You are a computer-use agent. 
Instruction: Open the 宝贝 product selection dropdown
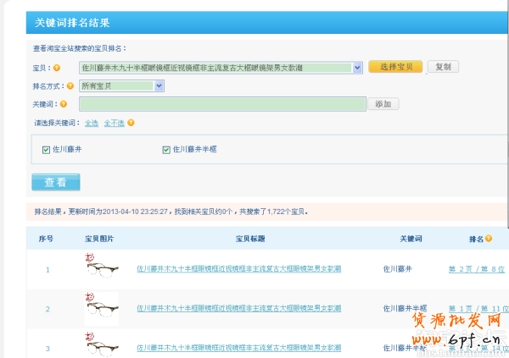coord(357,67)
